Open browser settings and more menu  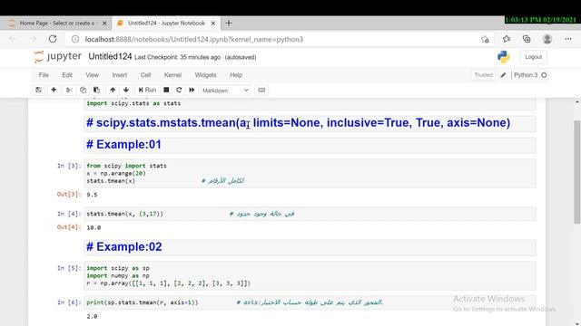point(568,39)
